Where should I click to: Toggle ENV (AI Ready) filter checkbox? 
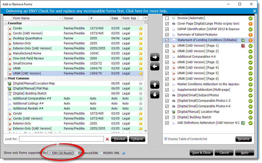click(50, 153)
